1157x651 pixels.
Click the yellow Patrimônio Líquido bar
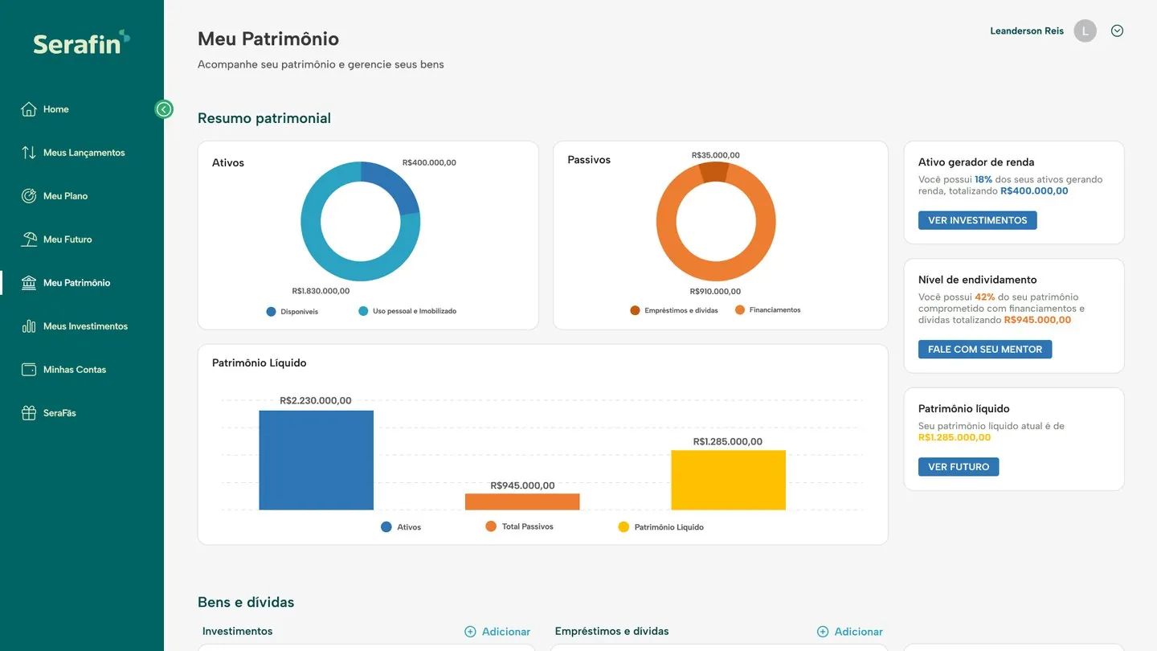pyautogui.click(x=728, y=480)
